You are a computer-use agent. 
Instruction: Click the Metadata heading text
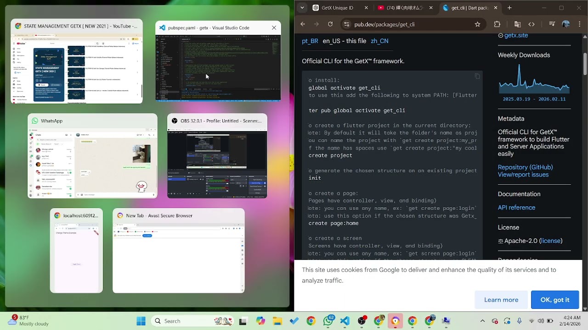(511, 119)
